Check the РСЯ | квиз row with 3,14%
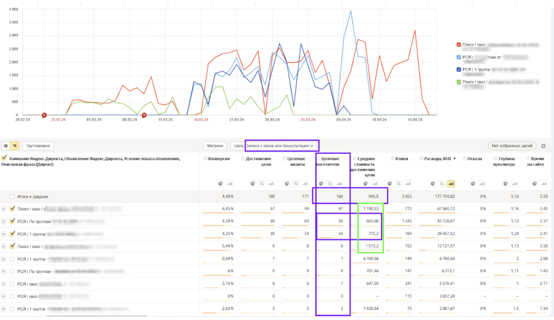Image resolution: width=554 pixels, height=320 pixels. click(12, 284)
